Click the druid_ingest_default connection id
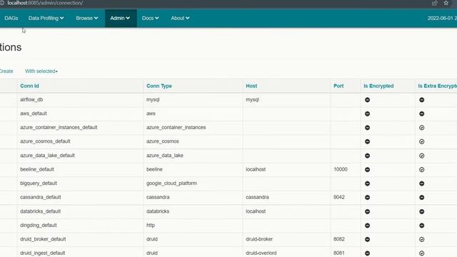Viewport: 457px width, 257px height. 43,253
